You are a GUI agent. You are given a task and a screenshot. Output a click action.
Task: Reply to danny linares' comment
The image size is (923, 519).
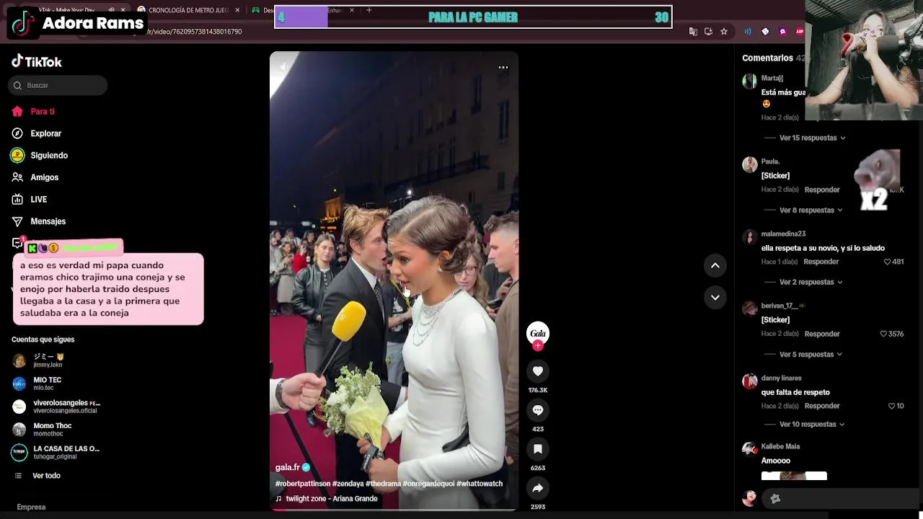tap(822, 406)
